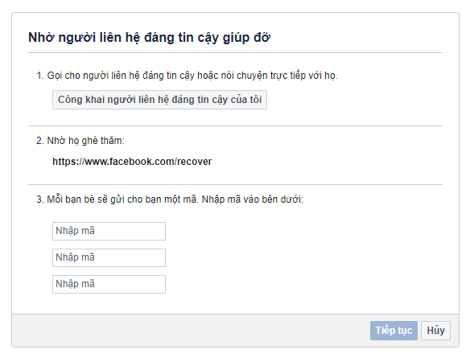466x358 pixels.
Task: Cancel the dialog with 'Hủy'
Action: click(x=435, y=331)
